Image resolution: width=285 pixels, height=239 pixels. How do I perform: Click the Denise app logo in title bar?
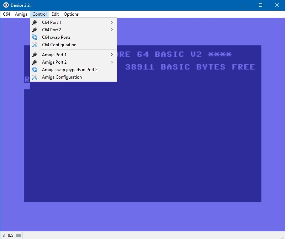pyautogui.click(x=6, y=5)
